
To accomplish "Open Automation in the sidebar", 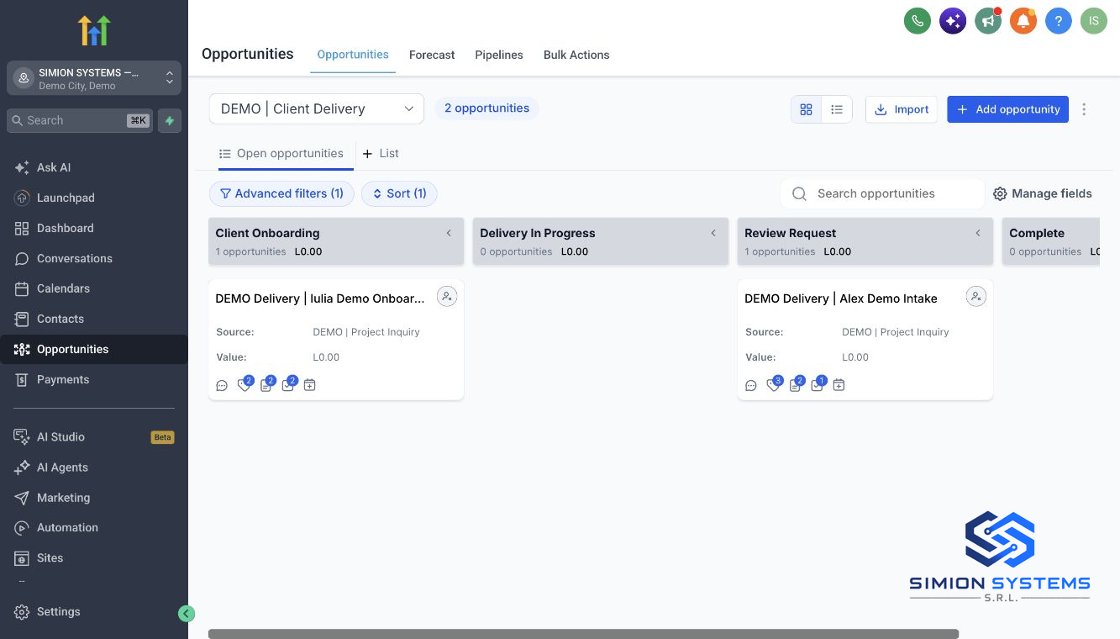I will click(x=94, y=527).
